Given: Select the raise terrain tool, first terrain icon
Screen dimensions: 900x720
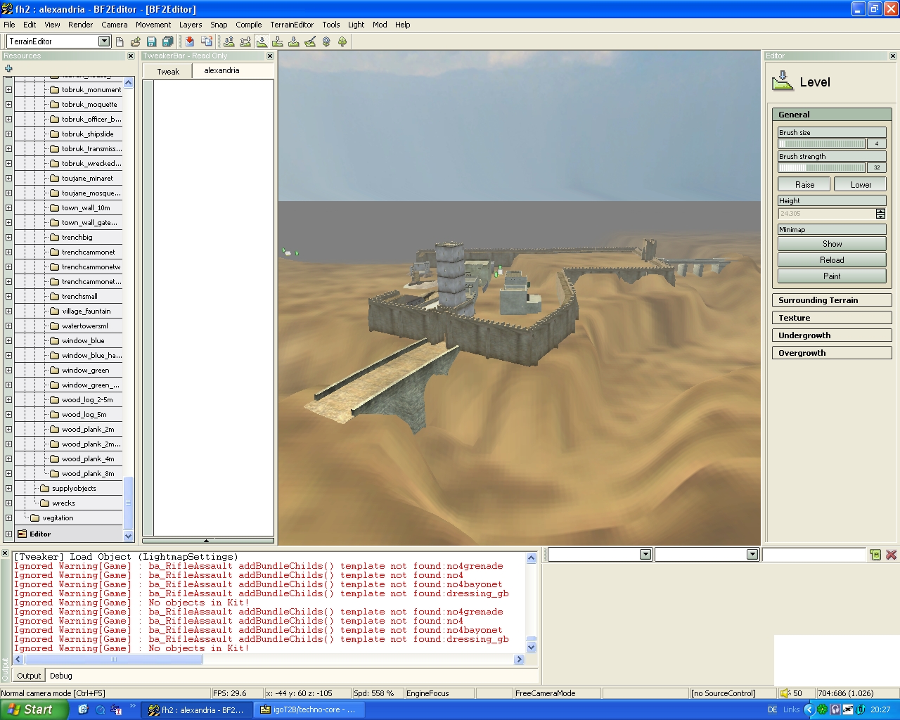Looking at the screenshot, I should 229,41.
